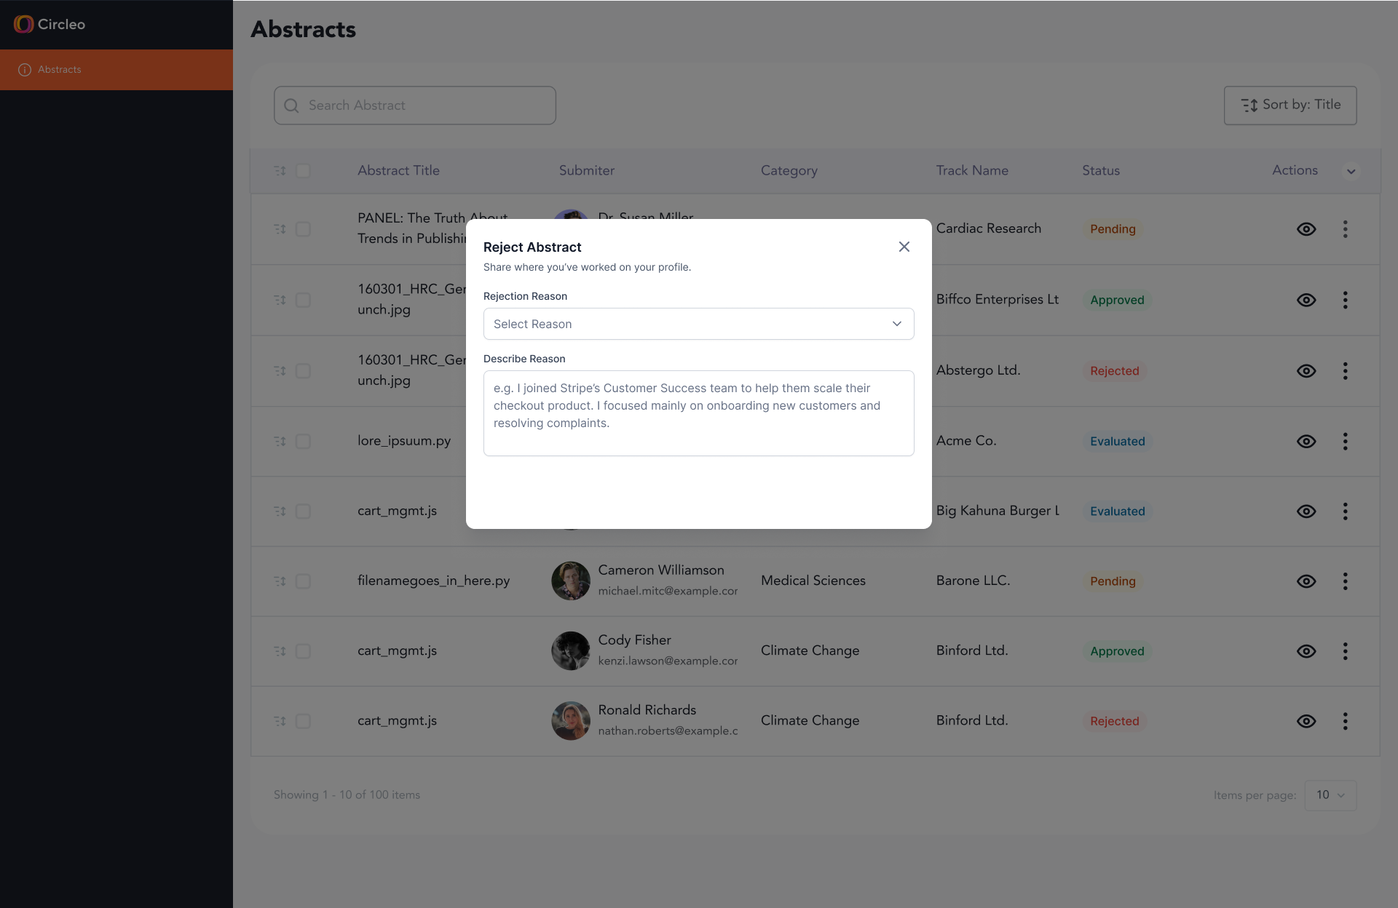The height and width of the screenshot is (908, 1398).
Task: Open more options for Biffco Enterprises row
Action: click(1345, 300)
